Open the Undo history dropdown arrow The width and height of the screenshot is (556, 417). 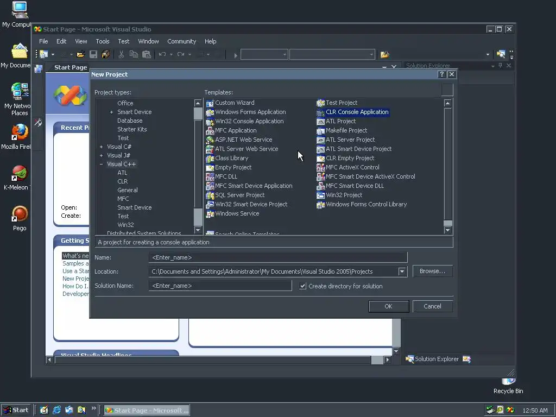click(171, 55)
